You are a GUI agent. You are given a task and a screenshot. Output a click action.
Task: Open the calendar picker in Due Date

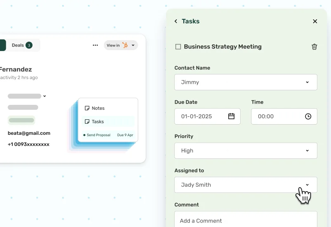(x=232, y=116)
